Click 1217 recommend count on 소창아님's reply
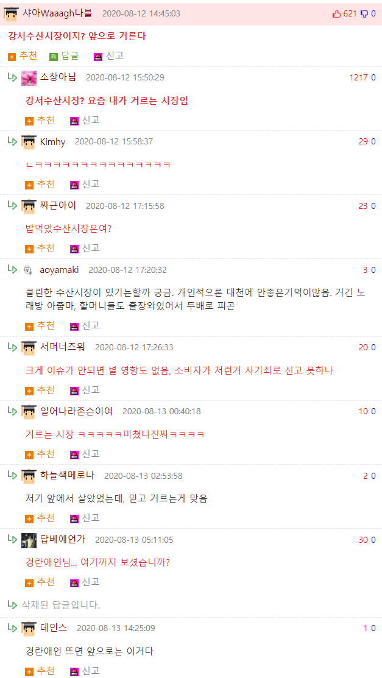The width and height of the screenshot is (382, 678). click(x=358, y=77)
